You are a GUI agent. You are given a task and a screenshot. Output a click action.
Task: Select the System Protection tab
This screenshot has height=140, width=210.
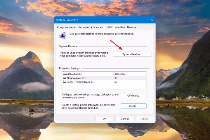(115, 27)
